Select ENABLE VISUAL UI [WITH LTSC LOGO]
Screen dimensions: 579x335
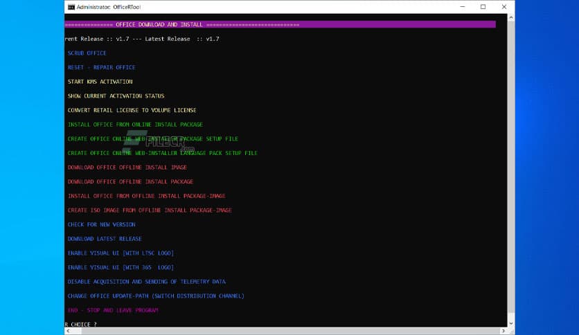click(x=121, y=253)
